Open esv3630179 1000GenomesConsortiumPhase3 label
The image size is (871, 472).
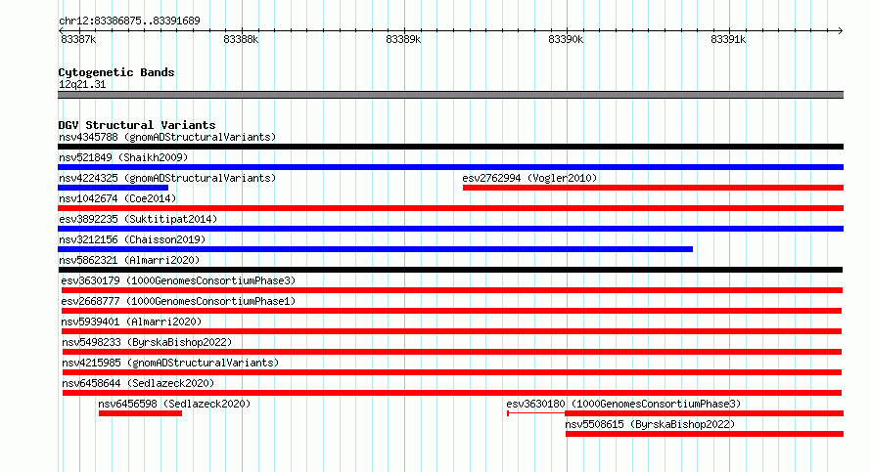178,280
